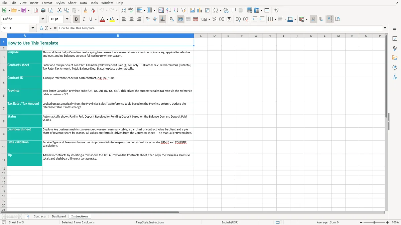Open the Function Wizard fx icon
Image resolution: width=401 pixels, height=225 pixels.
click(x=42, y=28)
